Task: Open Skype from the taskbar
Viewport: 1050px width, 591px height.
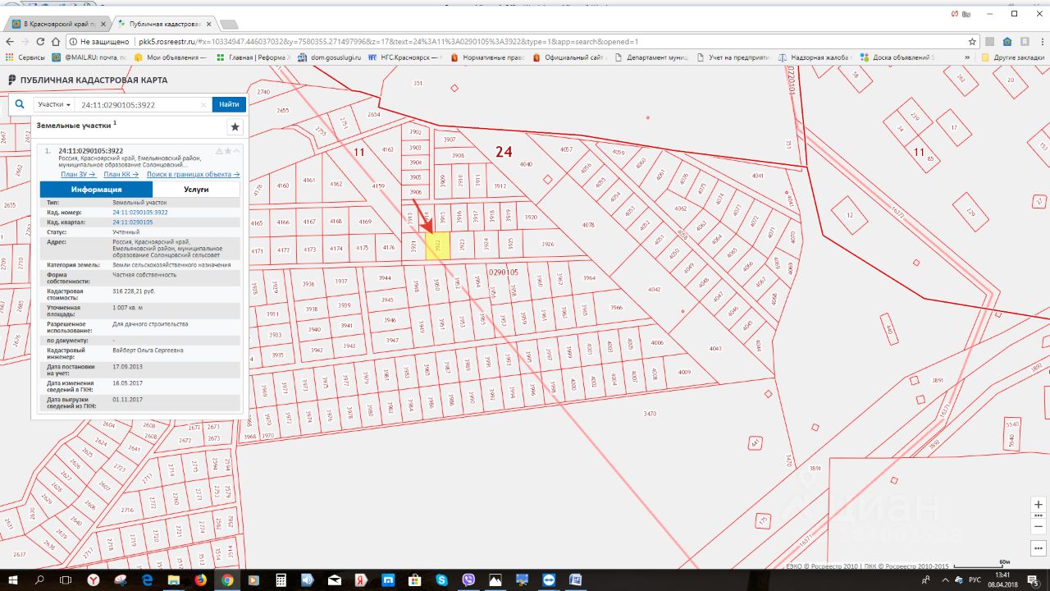Action: [441, 580]
